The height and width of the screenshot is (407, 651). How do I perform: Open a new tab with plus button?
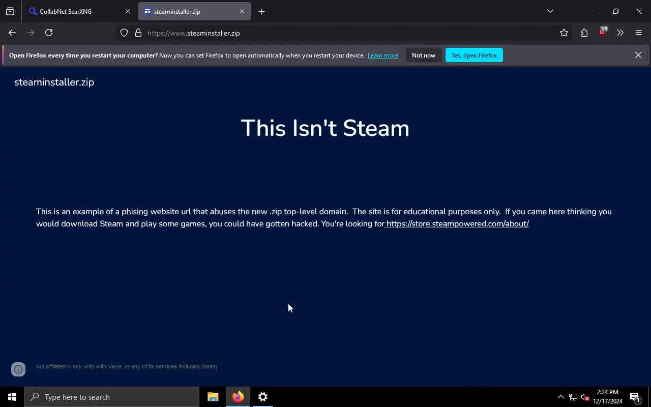tap(261, 11)
